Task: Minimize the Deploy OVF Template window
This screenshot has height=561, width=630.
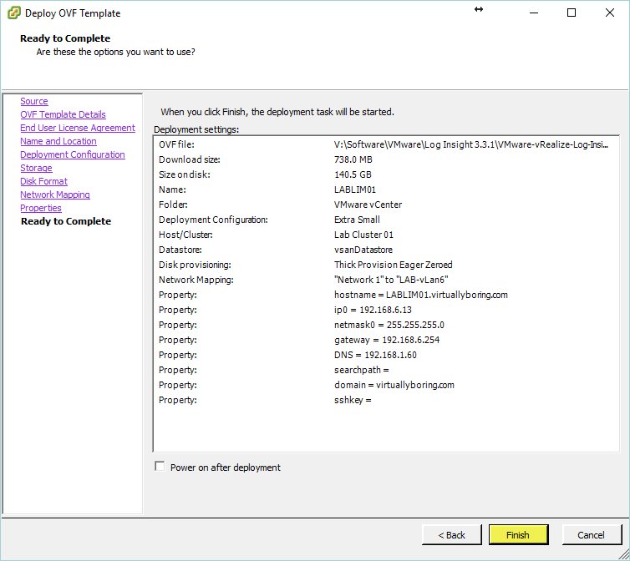Action: (x=534, y=13)
